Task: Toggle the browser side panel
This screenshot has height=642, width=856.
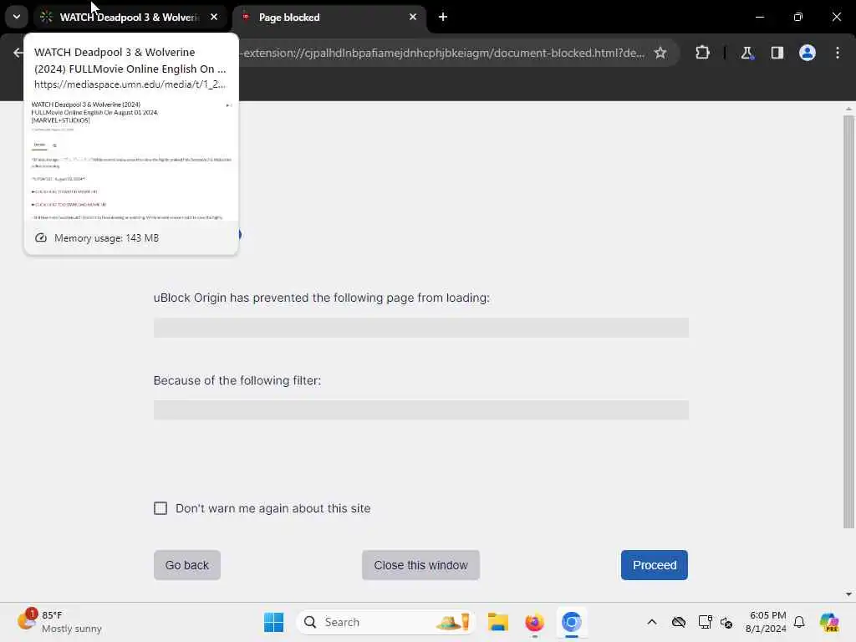Action: [x=777, y=53]
